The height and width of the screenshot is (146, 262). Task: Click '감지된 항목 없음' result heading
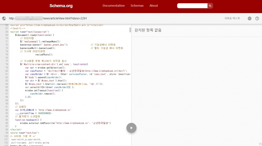[148, 30]
